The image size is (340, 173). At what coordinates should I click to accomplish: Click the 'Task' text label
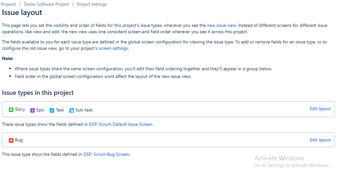(x=60, y=110)
